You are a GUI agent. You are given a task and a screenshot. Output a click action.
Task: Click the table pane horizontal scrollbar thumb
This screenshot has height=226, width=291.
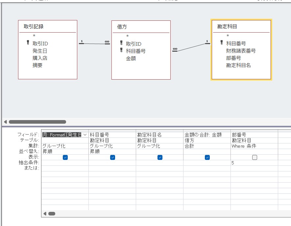coord(37,122)
